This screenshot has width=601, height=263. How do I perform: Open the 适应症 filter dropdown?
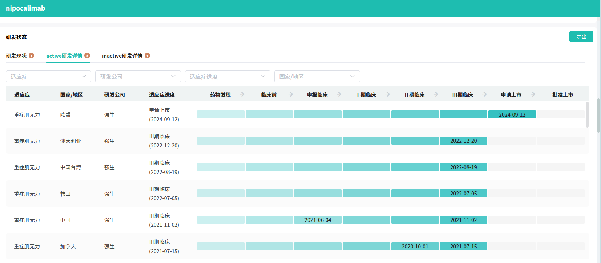coord(48,77)
